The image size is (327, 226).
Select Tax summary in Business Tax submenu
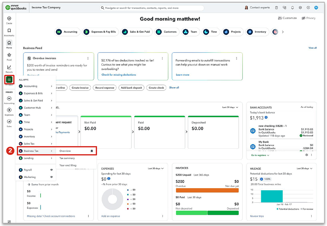(67, 158)
